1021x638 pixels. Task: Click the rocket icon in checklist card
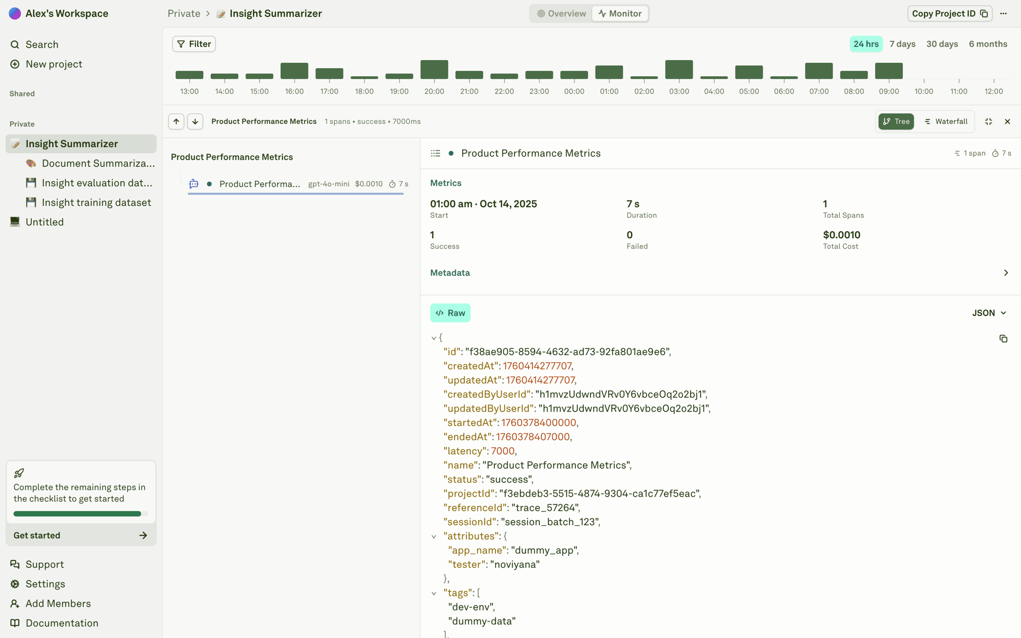tap(19, 473)
